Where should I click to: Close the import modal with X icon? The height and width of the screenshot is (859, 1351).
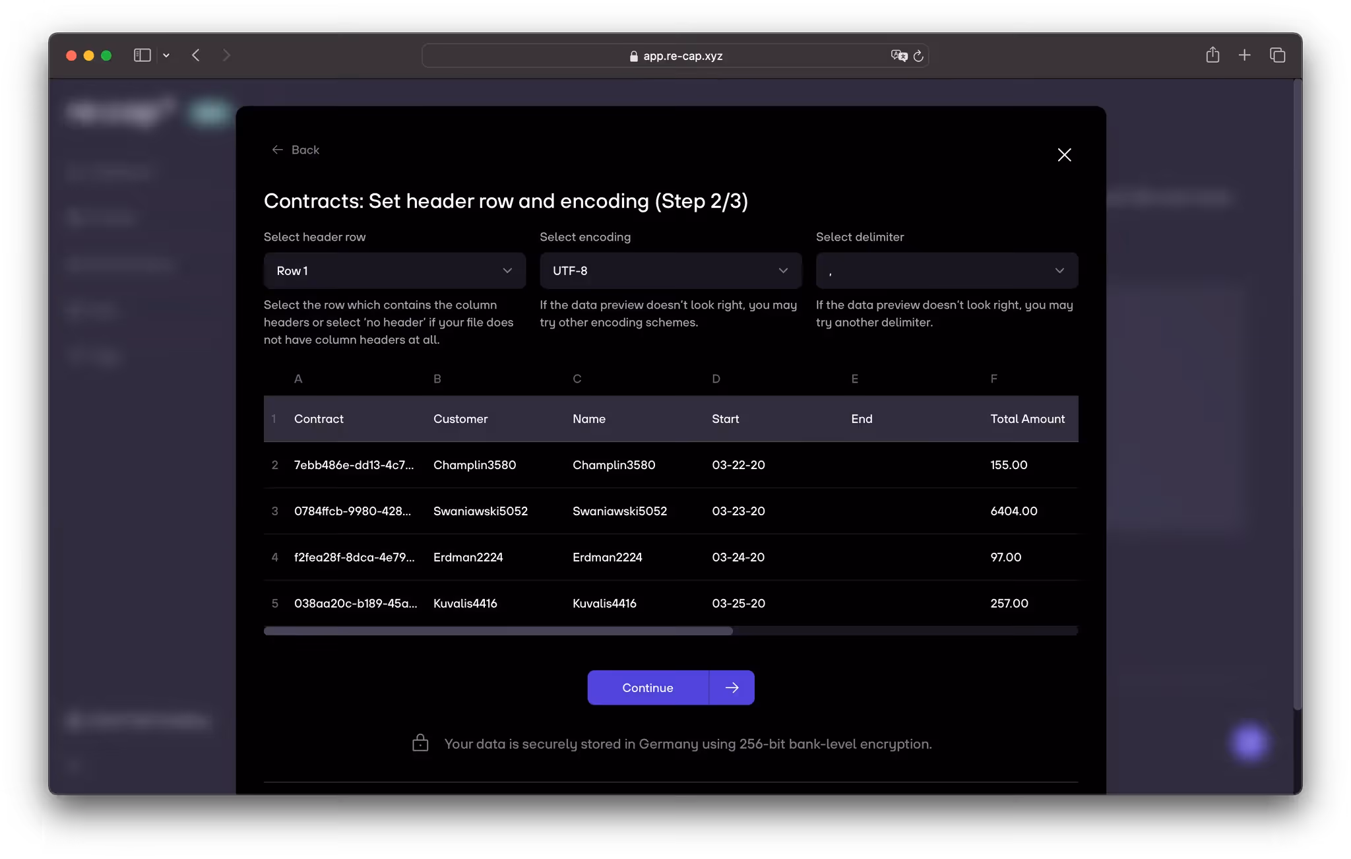(1064, 155)
